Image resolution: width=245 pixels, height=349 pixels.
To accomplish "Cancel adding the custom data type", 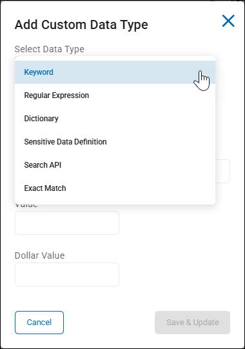I will (39, 323).
